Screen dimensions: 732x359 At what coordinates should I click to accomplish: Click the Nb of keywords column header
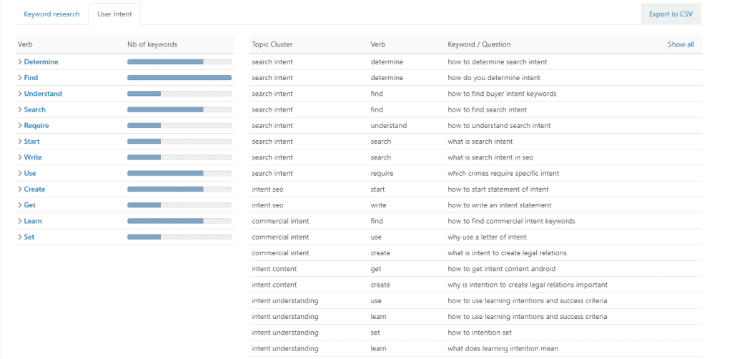pyautogui.click(x=152, y=44)
